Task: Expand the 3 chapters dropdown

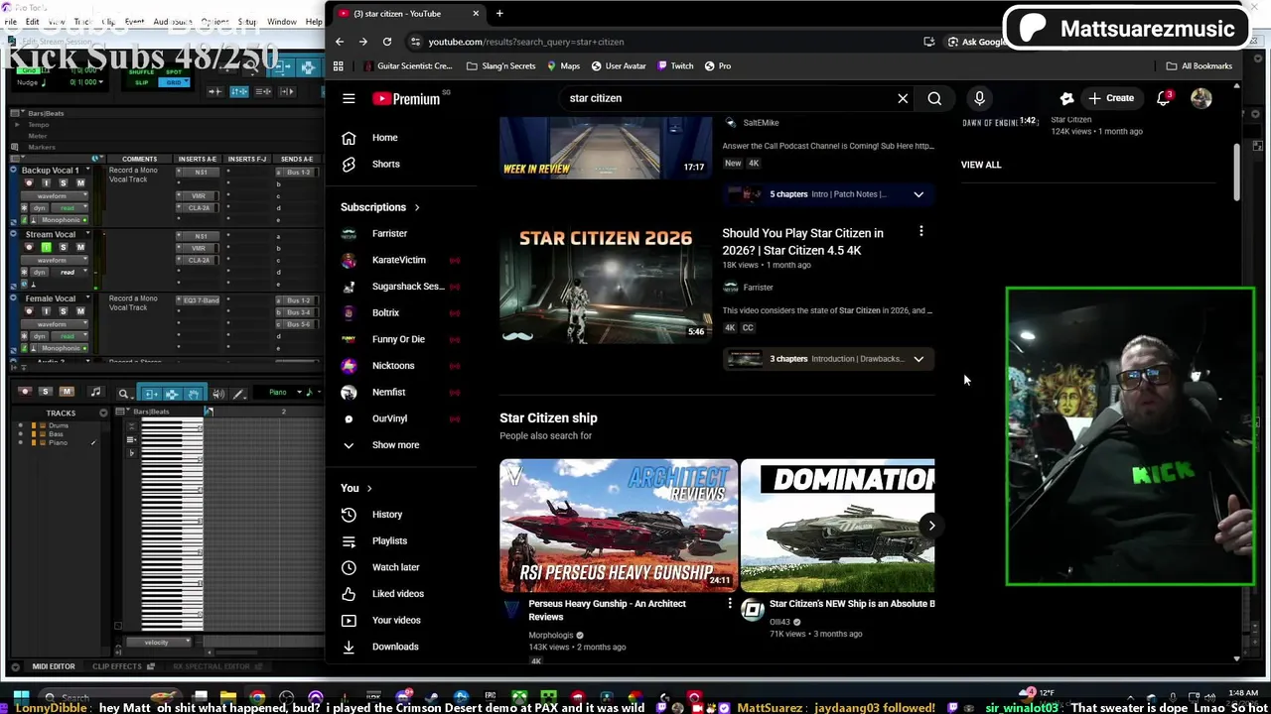Action: coord(918,359)
